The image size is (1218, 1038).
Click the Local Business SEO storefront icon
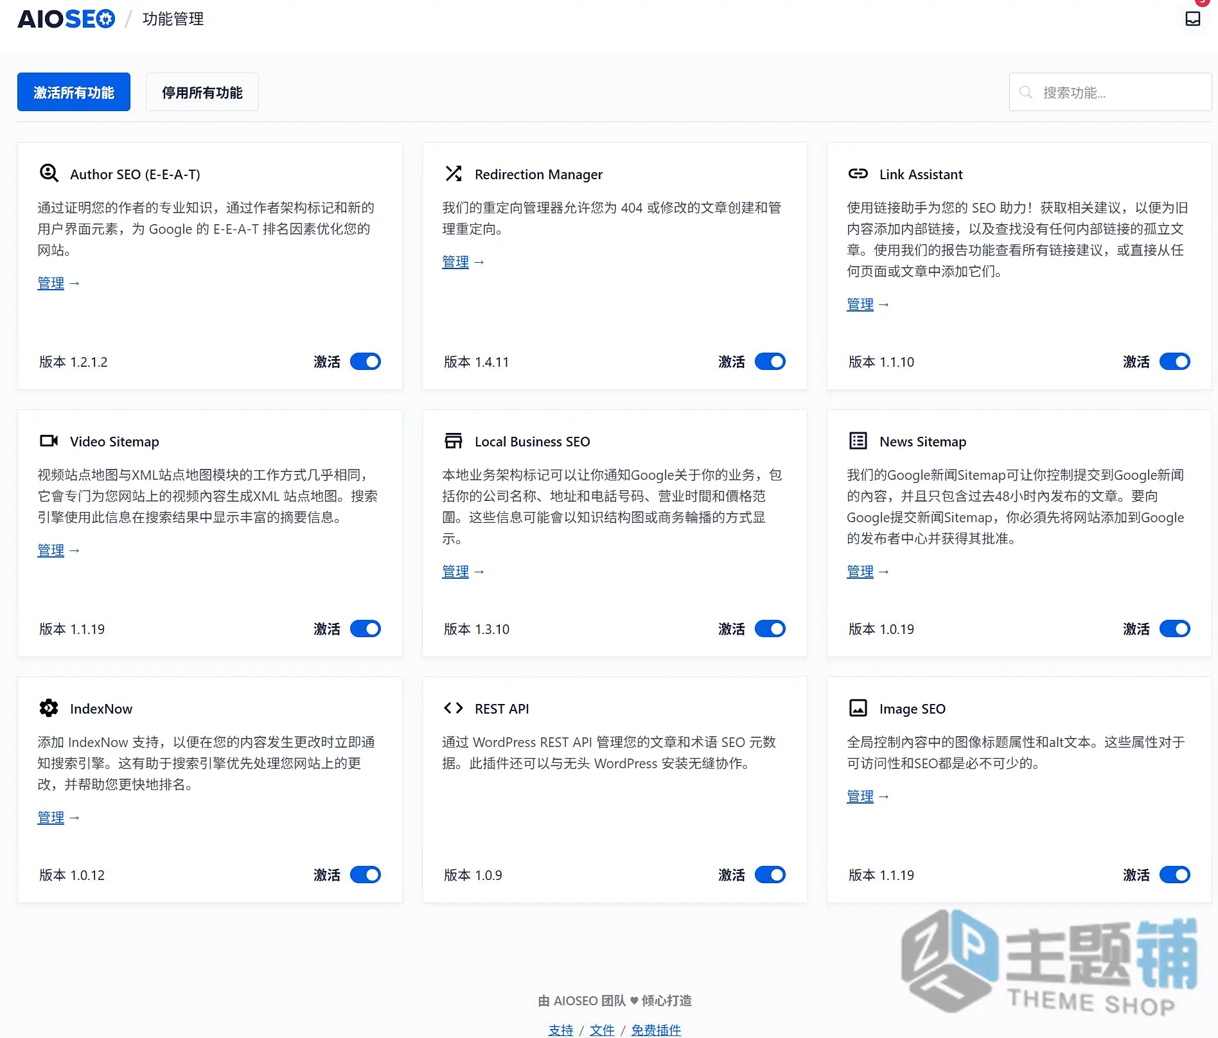[454, 441]
